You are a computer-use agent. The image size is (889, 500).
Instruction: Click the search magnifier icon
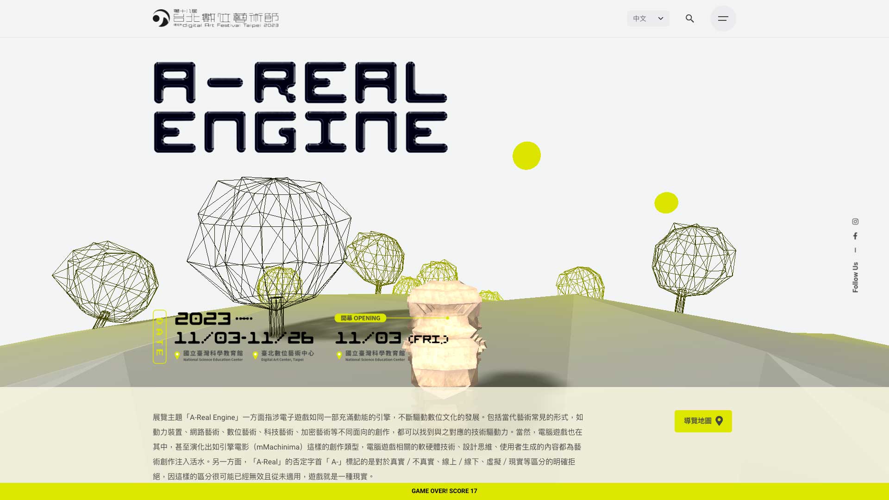click(690, 19)
